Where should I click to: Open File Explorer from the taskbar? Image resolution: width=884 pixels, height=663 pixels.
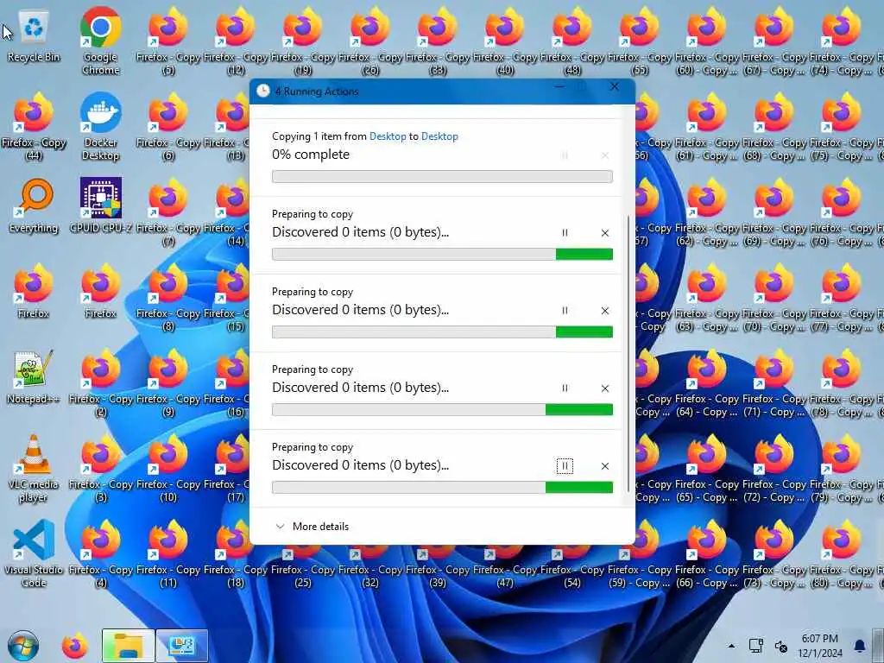coord(128,646)
